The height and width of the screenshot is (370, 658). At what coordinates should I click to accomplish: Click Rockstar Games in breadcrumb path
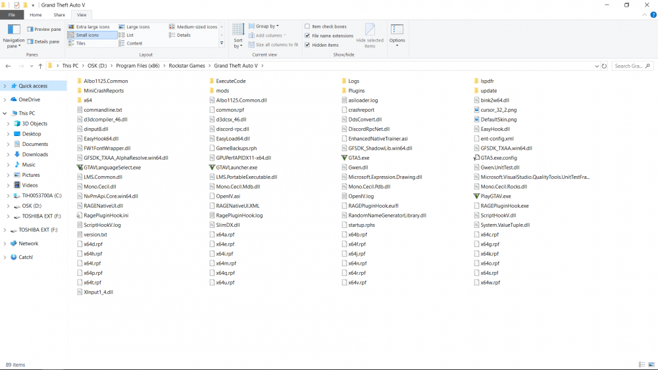(187, 66)
